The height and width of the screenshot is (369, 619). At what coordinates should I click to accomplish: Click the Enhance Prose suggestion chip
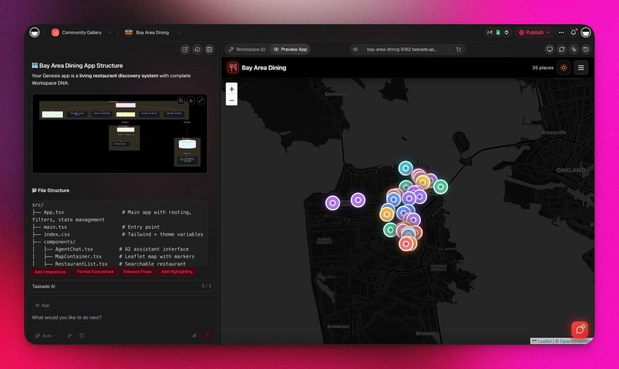[137, 272]
